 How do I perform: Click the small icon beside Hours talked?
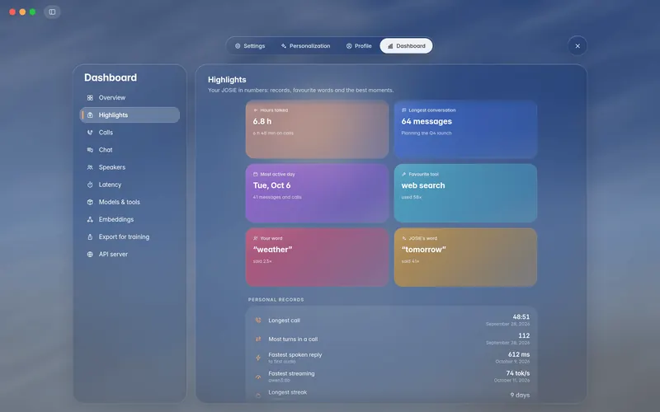[x=255, y=110]
